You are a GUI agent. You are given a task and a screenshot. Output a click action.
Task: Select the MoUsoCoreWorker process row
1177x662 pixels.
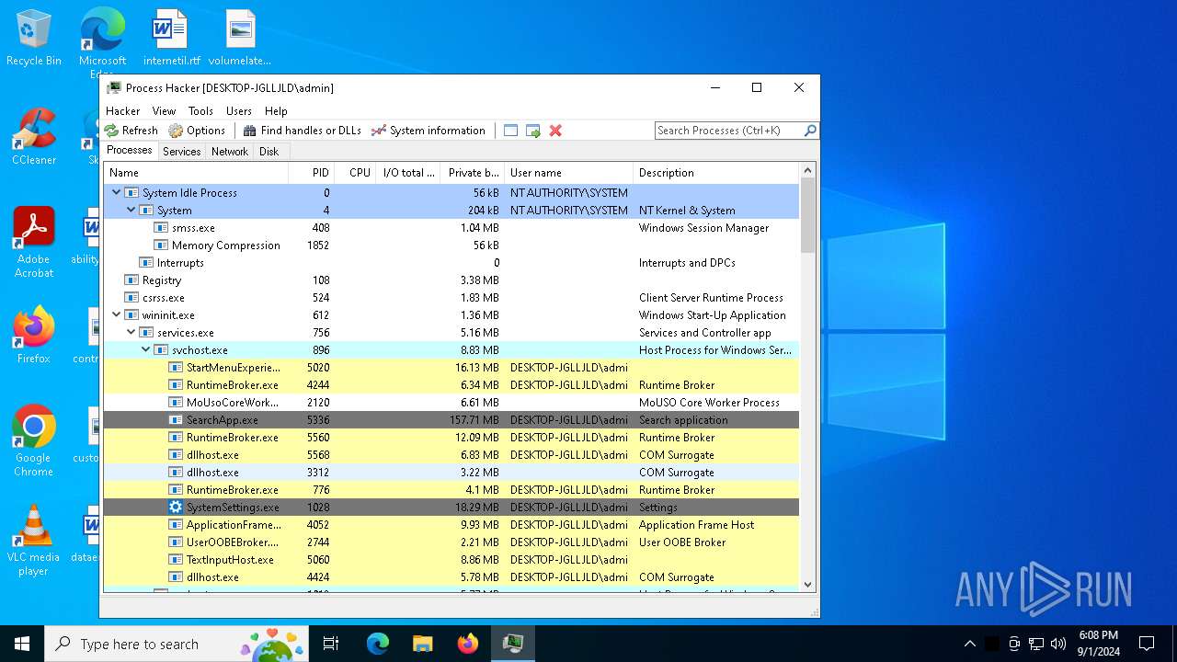451,402
